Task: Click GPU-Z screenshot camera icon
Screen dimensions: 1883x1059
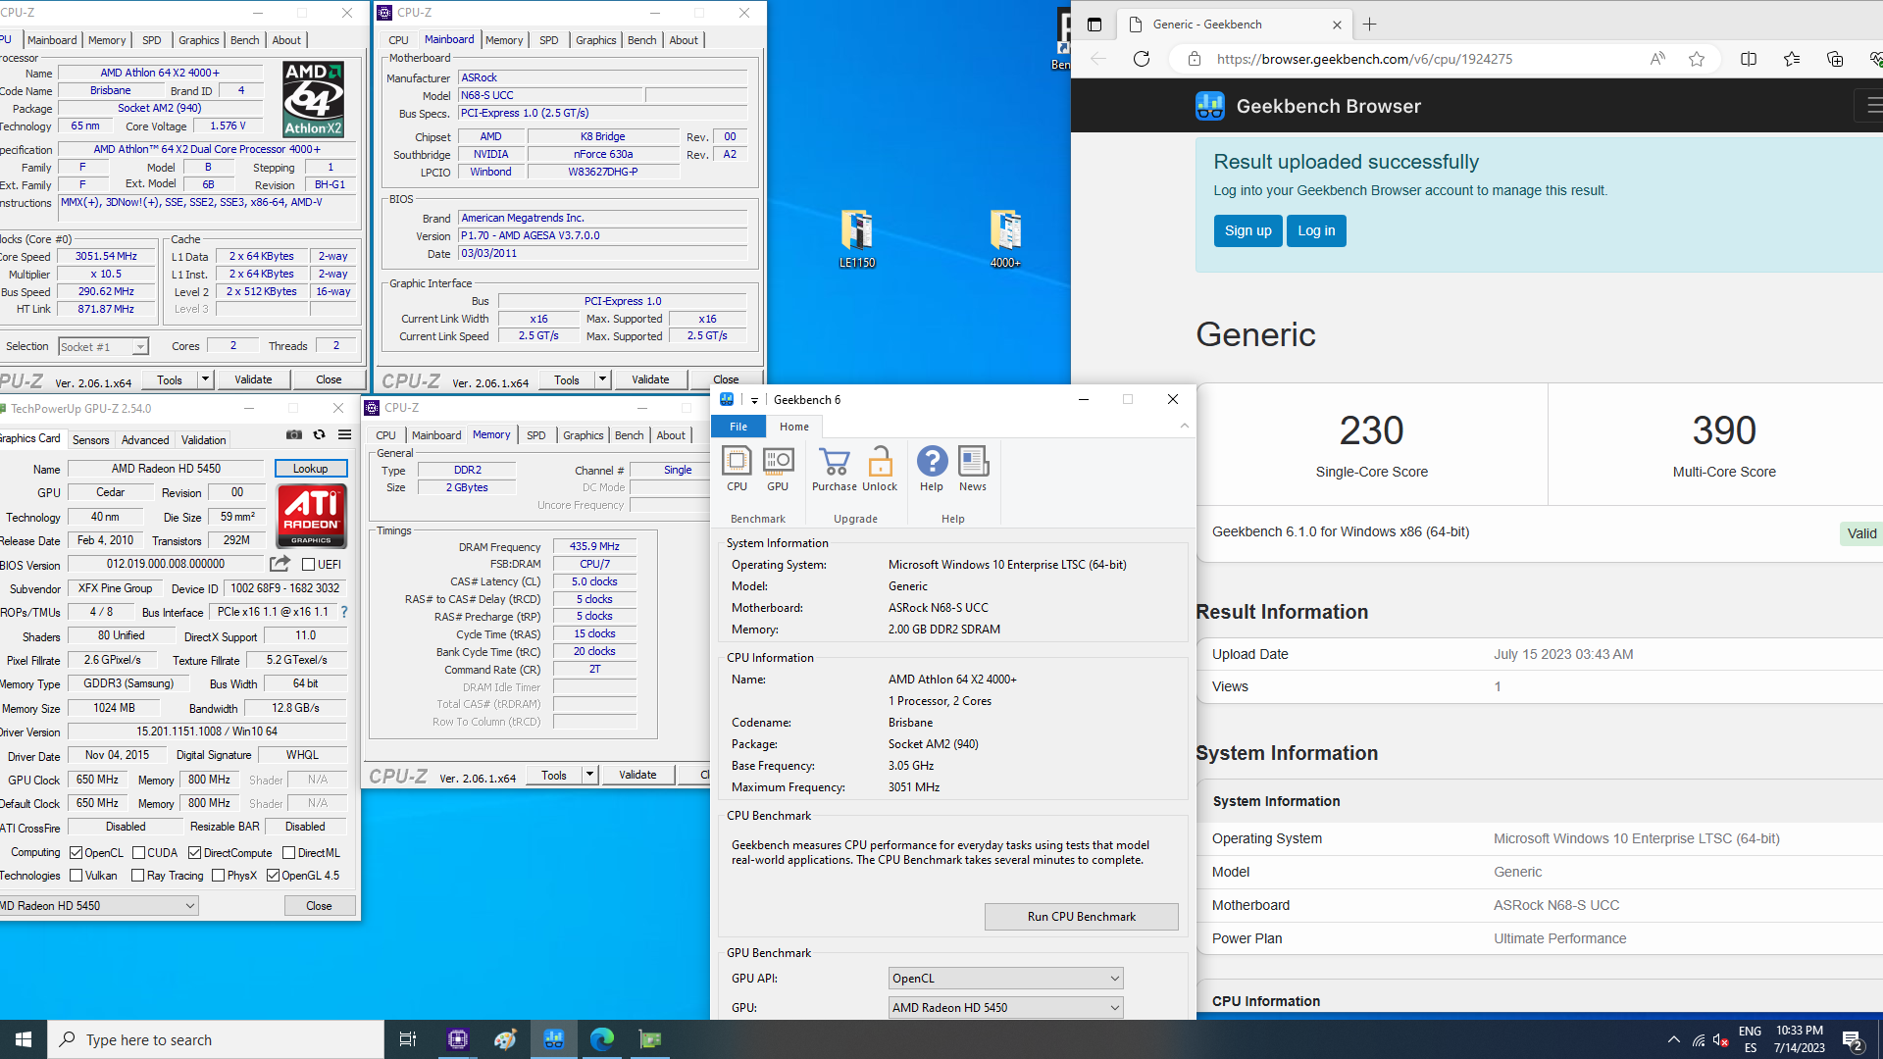Action: [294, 434]
